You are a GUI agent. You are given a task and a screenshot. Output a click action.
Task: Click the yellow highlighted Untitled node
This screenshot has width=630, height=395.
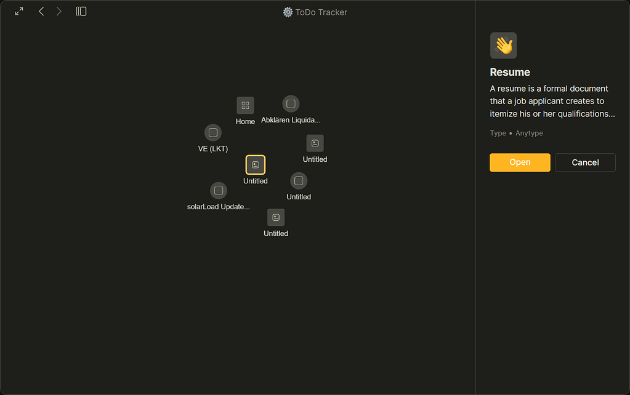(x=256, y=165)
